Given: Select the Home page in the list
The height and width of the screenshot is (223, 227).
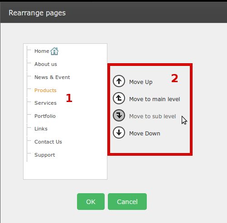Looking at the screenshot, I should [x=42, y=51].
